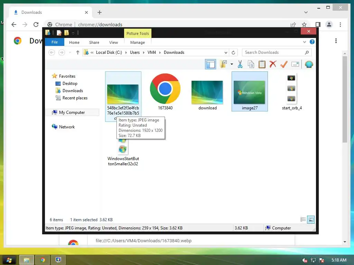The height and width of the screenshot is (265, 354).
Task: Open the address bar history dropdown
Action: point(226,52)
